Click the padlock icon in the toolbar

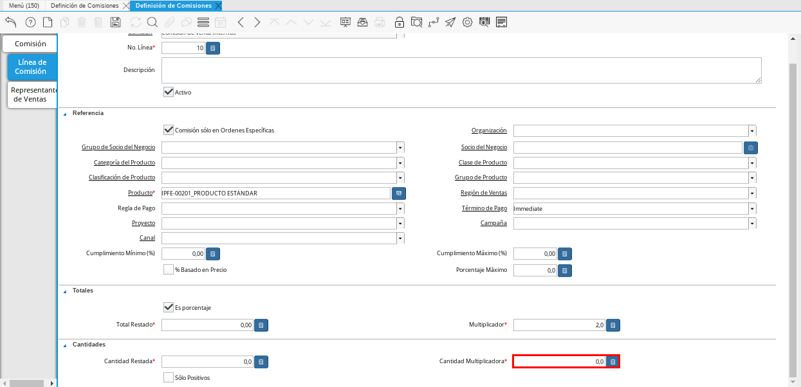pyautogui.click(x=399, y=22)
